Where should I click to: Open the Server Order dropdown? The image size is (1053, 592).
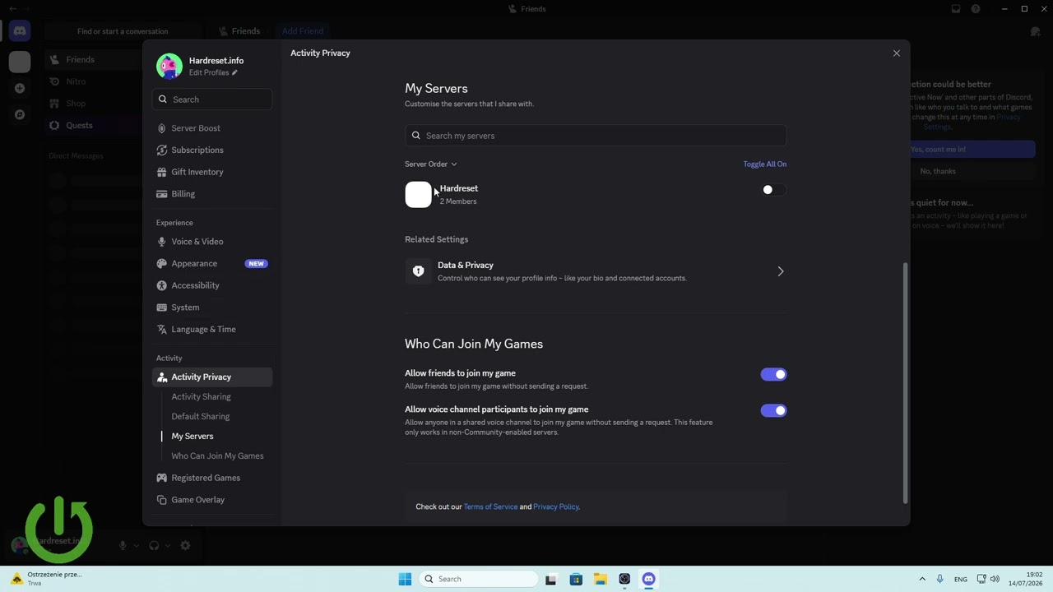point(430,164)
